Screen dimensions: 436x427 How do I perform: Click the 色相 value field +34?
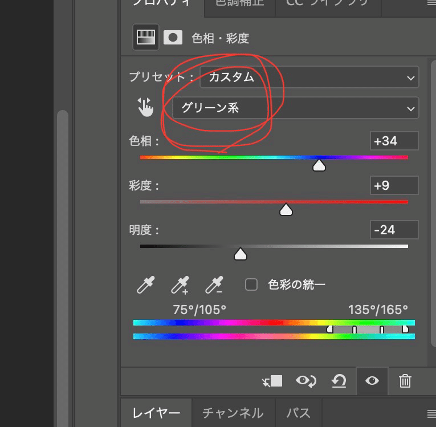tap(394, 141)
